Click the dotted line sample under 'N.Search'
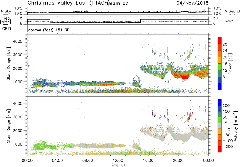This screenshot has height=167, width=241. [x=233, y=14]
